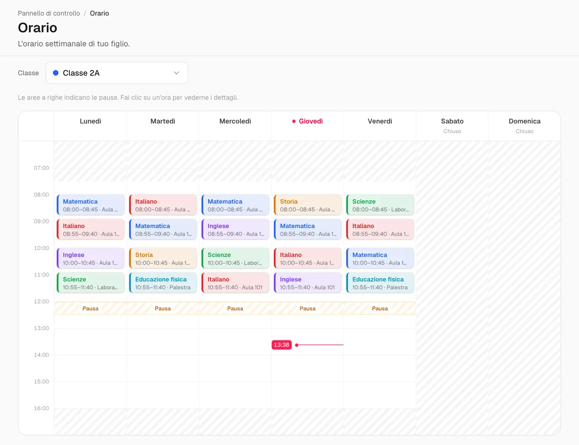
Task: Open Friday Scienze 08:00–08:45 lesson
Action: pos(380,205)
